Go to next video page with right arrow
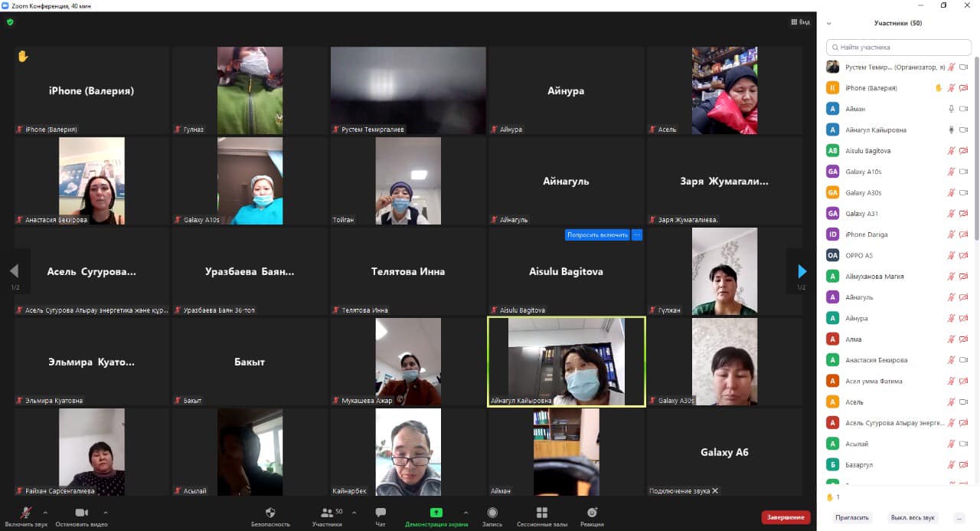 802,271
